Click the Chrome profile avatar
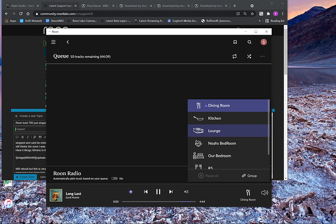The image size is (336, 224). coord(276,14)
